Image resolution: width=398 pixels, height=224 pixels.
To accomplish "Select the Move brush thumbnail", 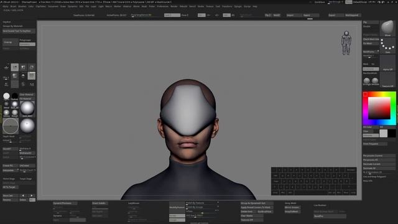I will click(387, 29).
